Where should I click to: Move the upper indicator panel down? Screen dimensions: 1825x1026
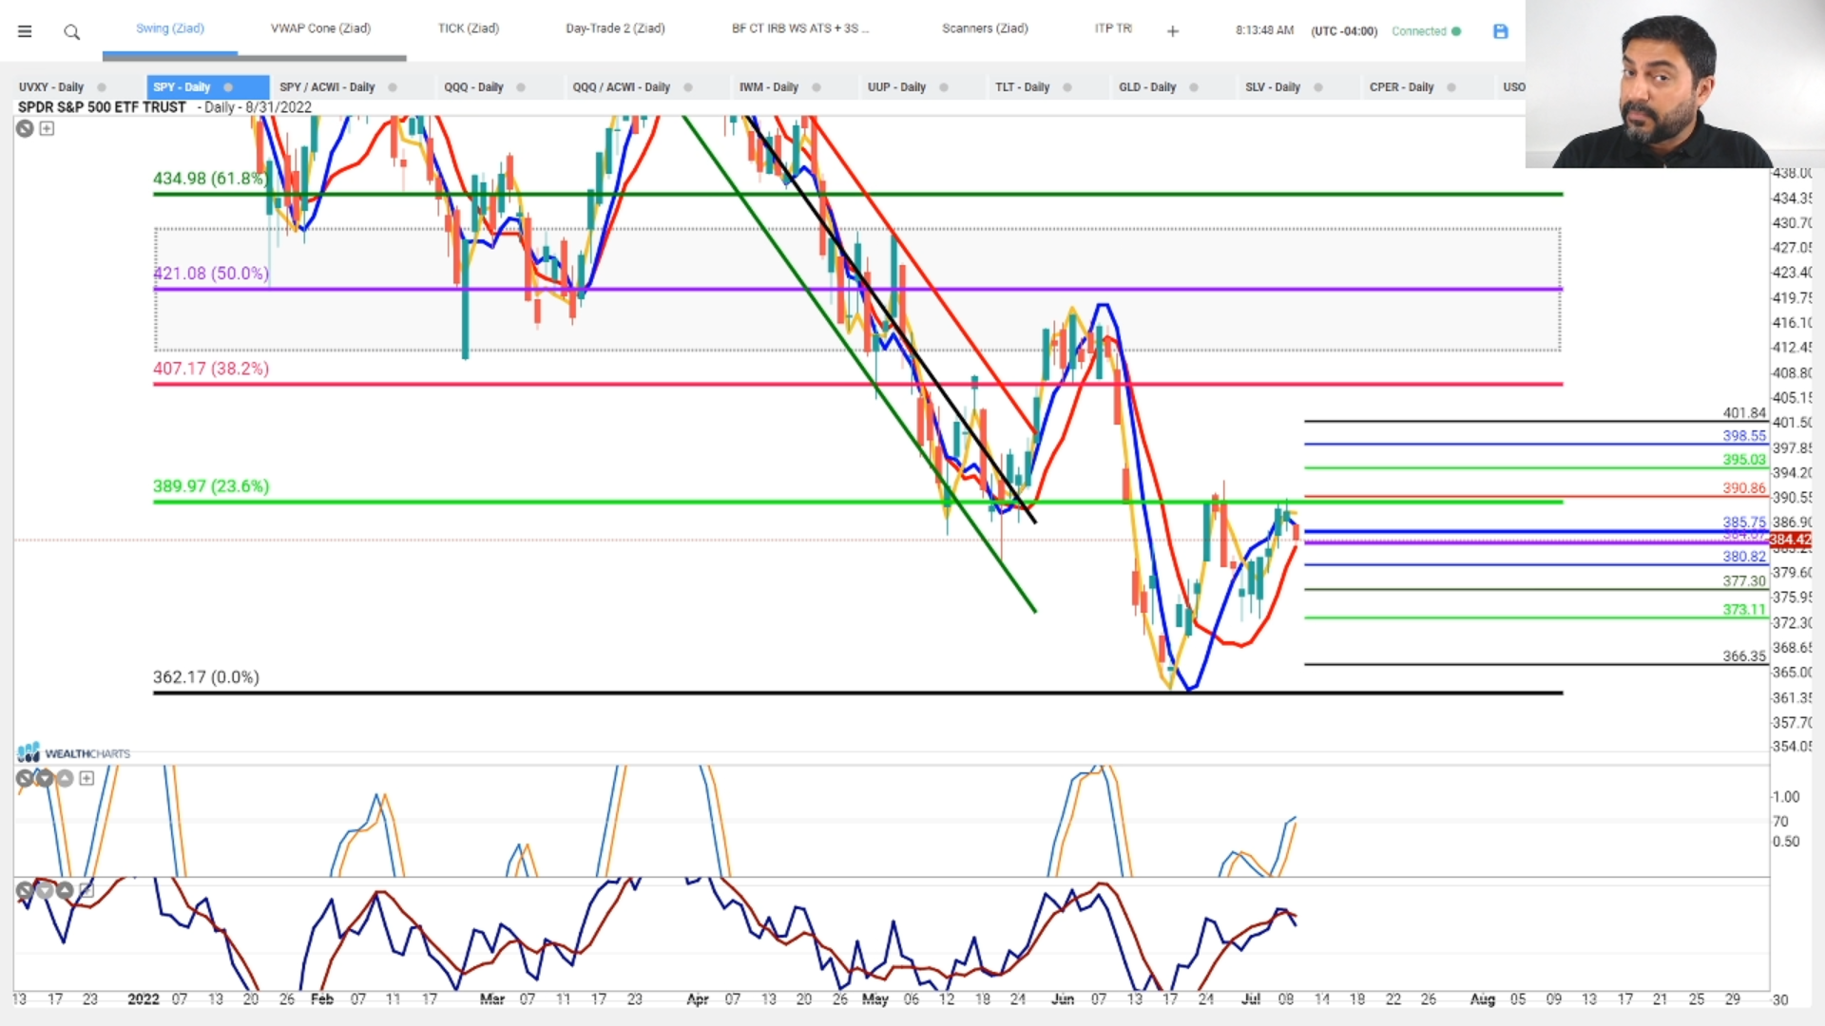coord(45,778)
